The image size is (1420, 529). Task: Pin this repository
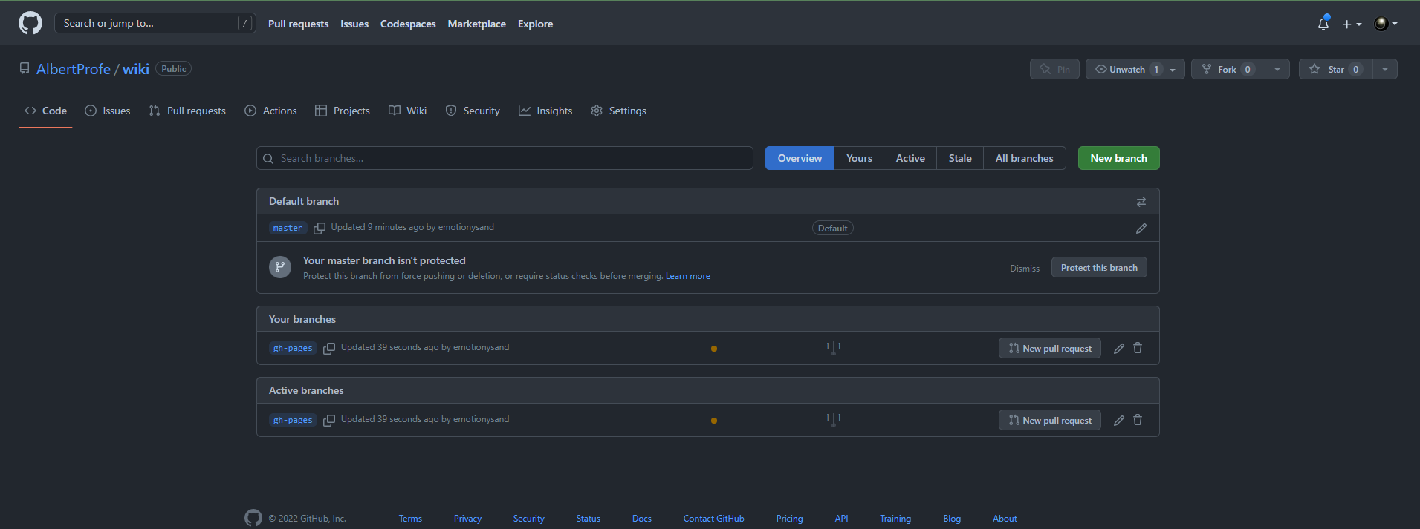coord(1054,69)
